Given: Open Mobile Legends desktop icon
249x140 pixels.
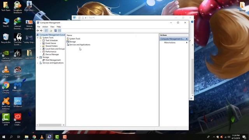Looking at the screenshot, I should point(29,24).
